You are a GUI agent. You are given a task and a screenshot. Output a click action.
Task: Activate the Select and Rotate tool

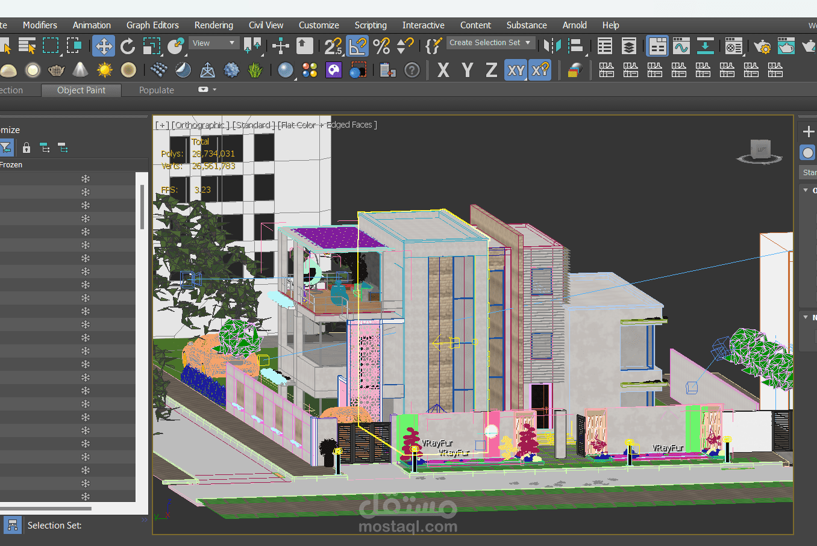pos(127,46)
